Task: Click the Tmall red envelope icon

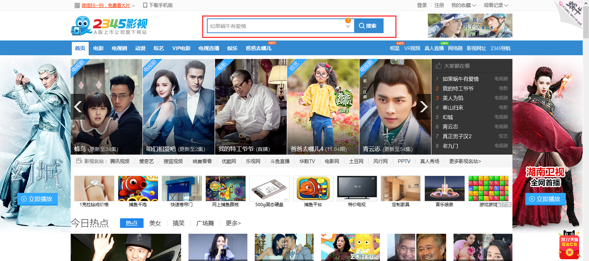Action: 569,246
